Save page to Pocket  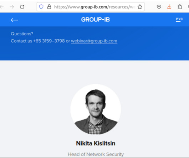(159, 7)
